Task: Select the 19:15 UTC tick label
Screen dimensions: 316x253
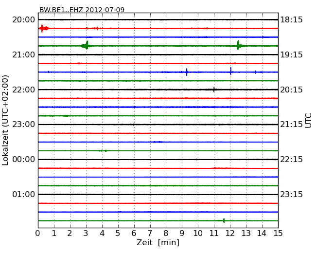Action: point(291,54)
